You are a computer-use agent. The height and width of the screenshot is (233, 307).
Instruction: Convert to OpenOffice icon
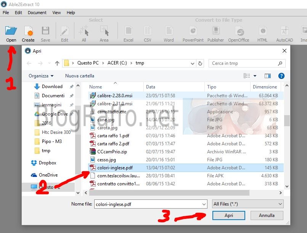pos(239,31)
